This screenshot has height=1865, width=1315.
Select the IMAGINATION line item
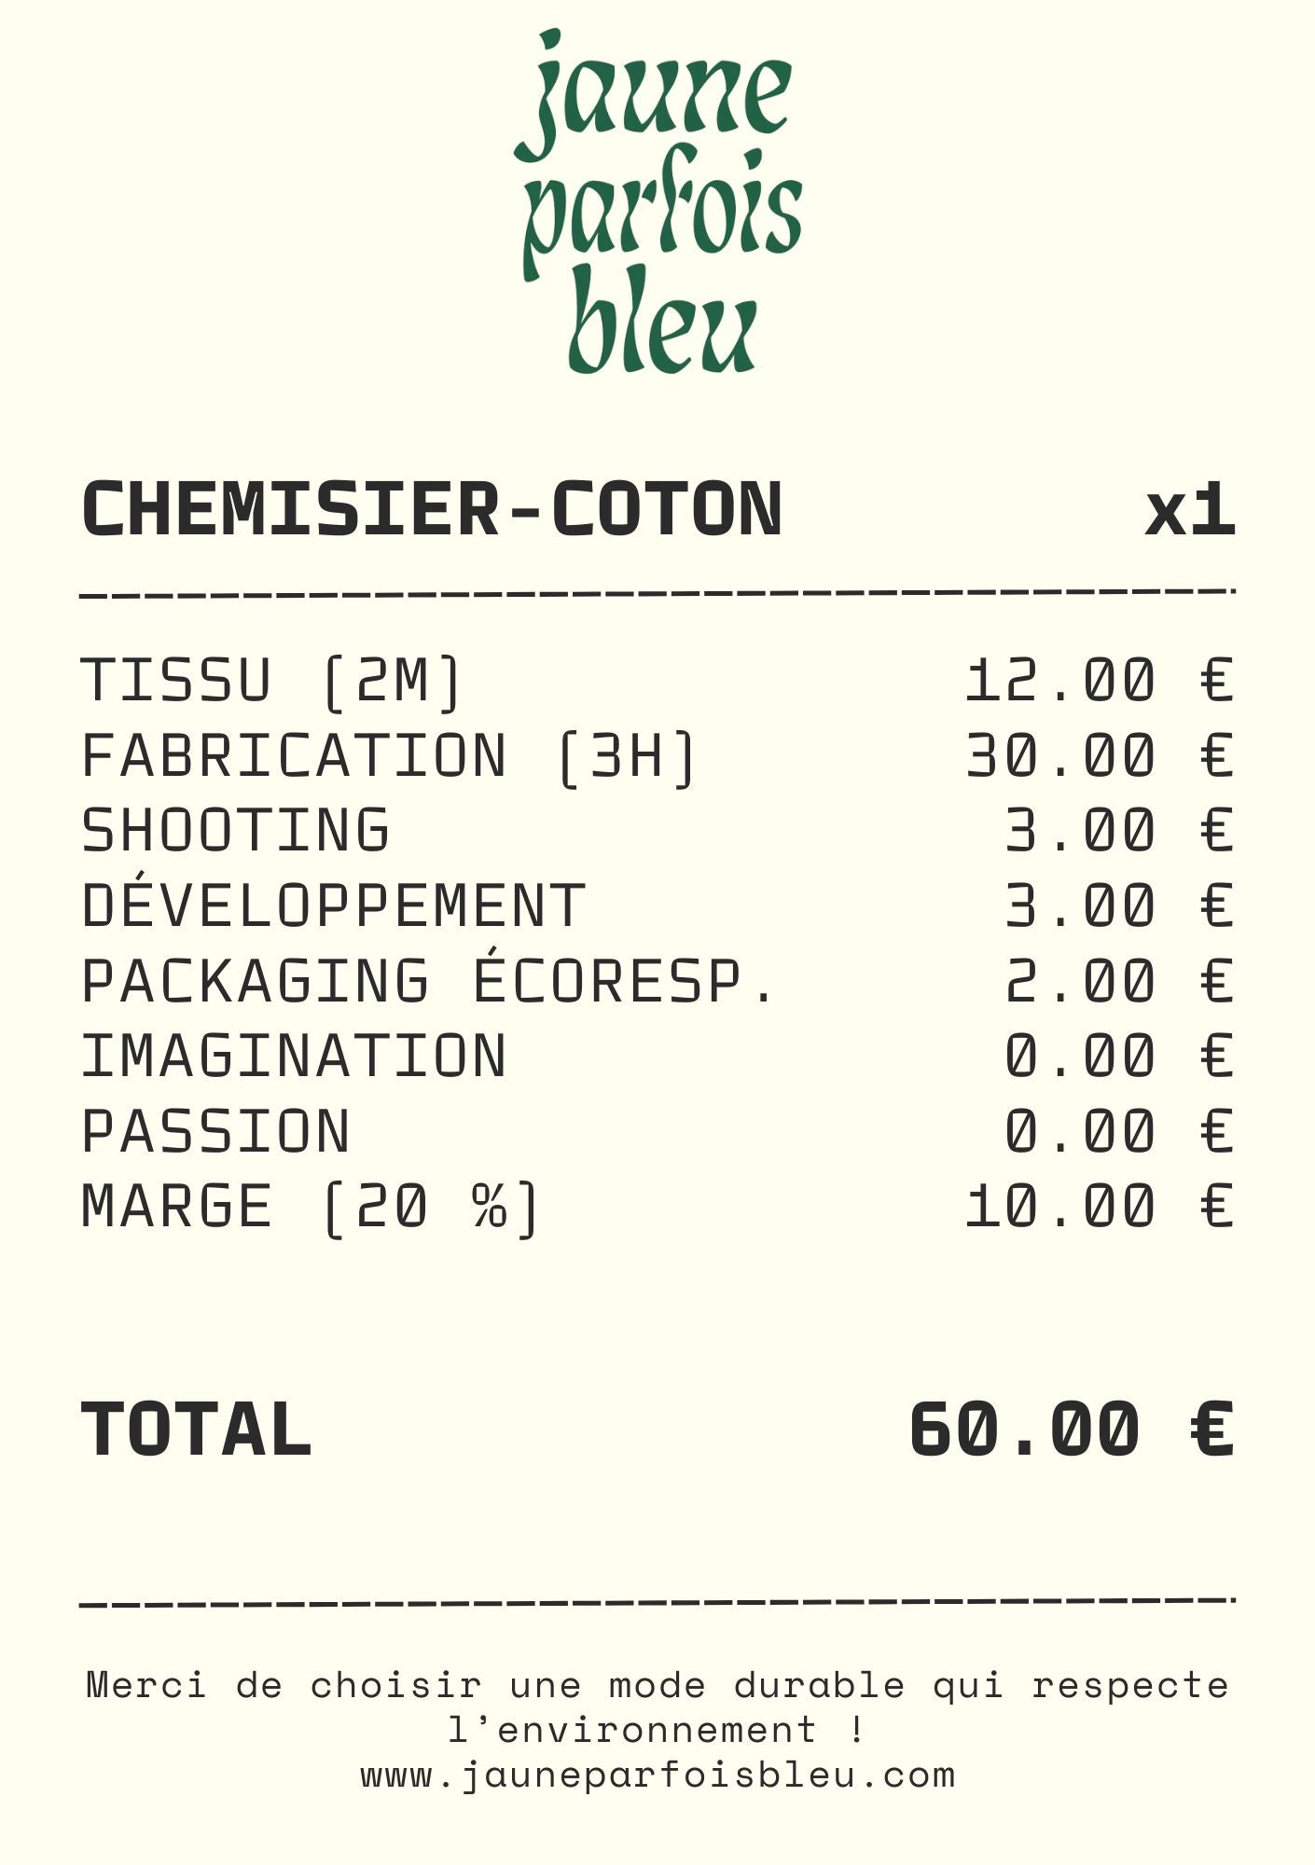(x=294, y=1057)
